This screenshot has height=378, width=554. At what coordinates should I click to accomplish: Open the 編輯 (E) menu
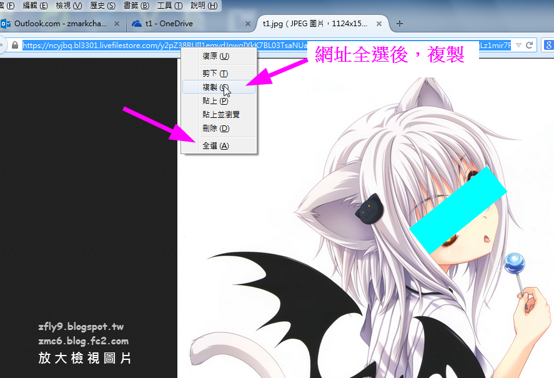[35, 5]
